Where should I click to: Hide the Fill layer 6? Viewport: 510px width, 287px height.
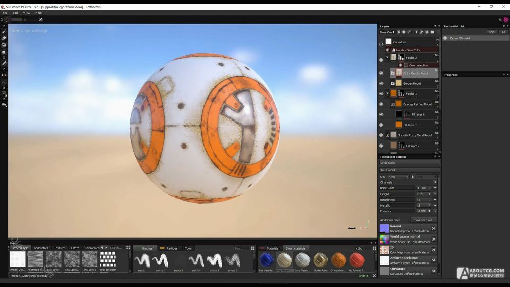(381, 115)
